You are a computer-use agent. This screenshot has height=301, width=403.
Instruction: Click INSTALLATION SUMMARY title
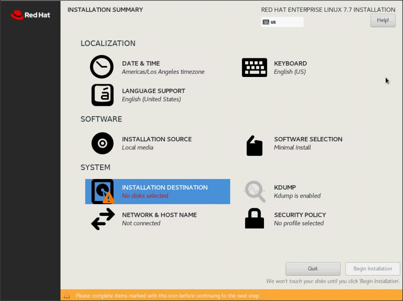coord(105,10)
